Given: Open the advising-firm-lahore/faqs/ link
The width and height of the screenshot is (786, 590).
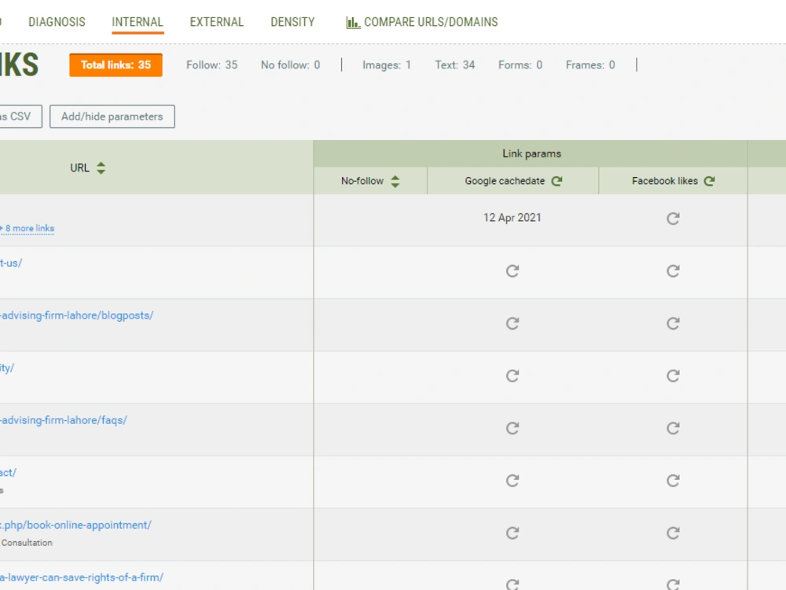Looking at the screenshot, I should 64,420.
